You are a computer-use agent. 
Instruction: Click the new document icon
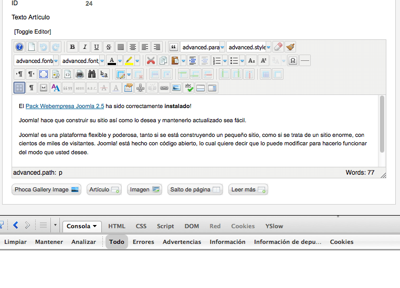click(x=31, y=47)
